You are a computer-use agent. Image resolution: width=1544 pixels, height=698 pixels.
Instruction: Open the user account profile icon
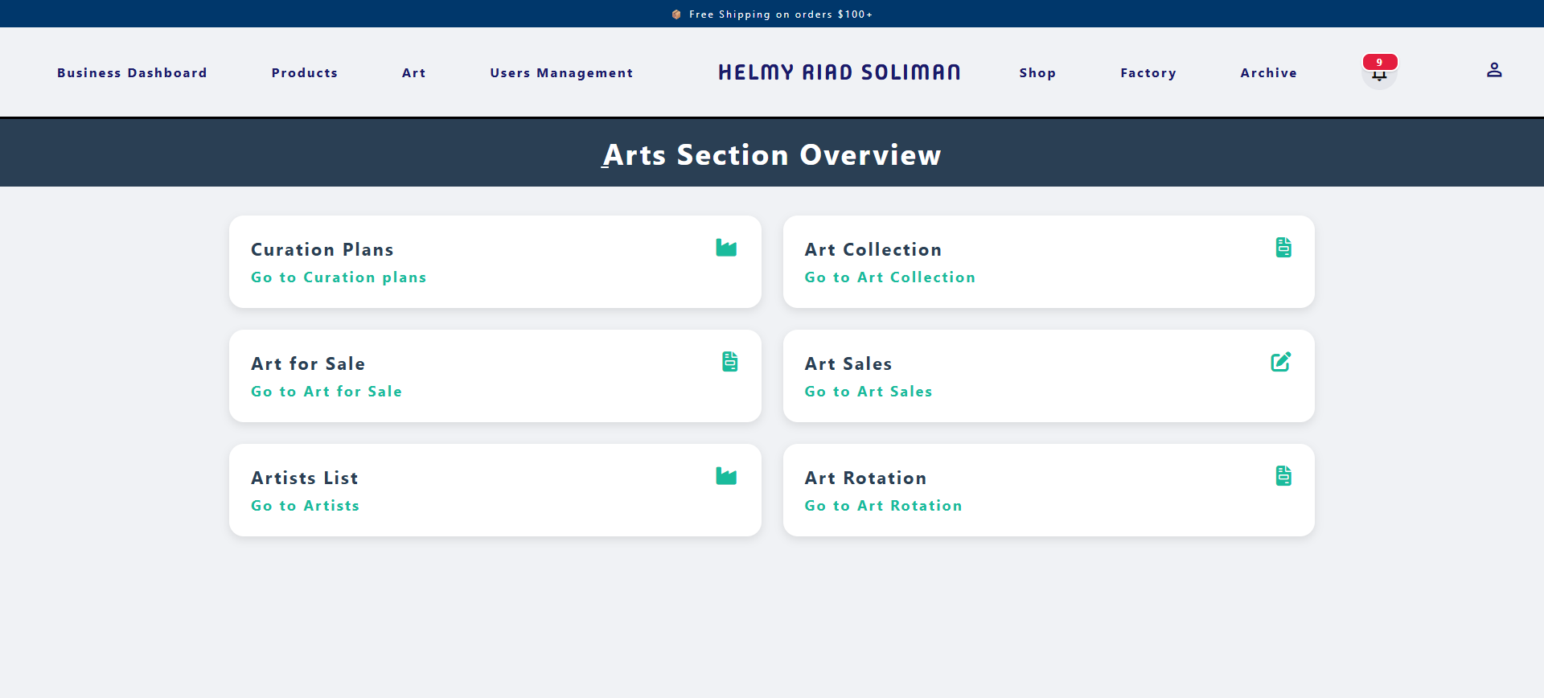tap(1494, 71)
